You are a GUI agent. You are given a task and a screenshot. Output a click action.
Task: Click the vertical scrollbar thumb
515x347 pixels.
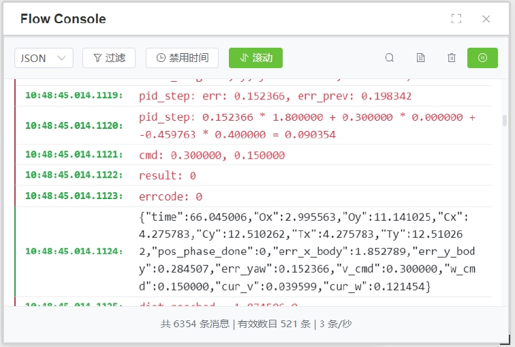pos(505,120)
